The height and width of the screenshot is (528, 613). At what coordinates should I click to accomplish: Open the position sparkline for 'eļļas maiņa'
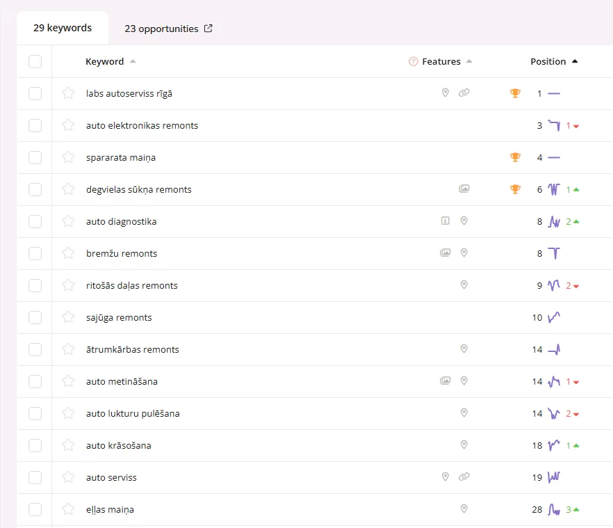(x=554, y=510)
